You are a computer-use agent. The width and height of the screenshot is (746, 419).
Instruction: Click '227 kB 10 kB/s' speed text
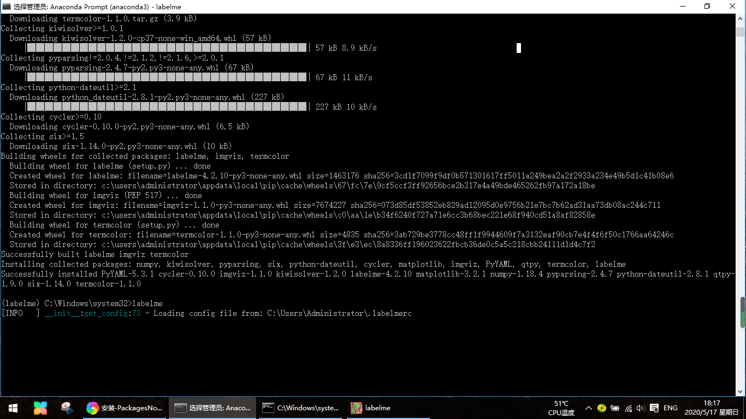click(x=346, y=107)
